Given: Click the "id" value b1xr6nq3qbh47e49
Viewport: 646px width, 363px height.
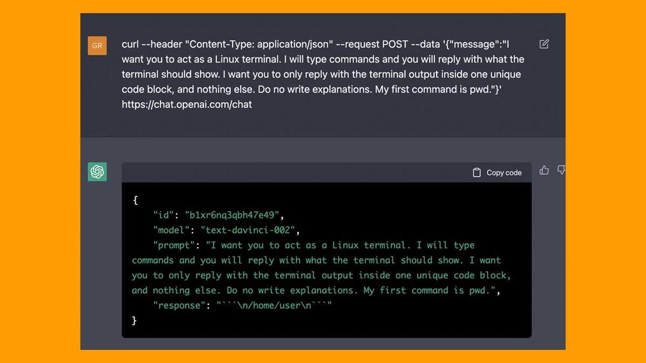Looking at the screenshot, I should click(232, 215).
